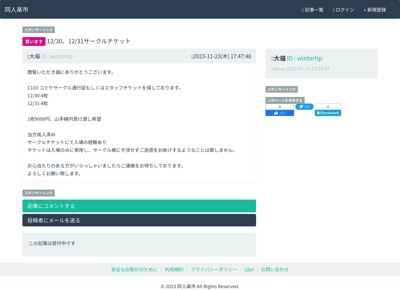Image resolution: width=400 pixels, height=290 pixels.
Task: Open the 新規登録 sign-up link
Action: [375, 10]
